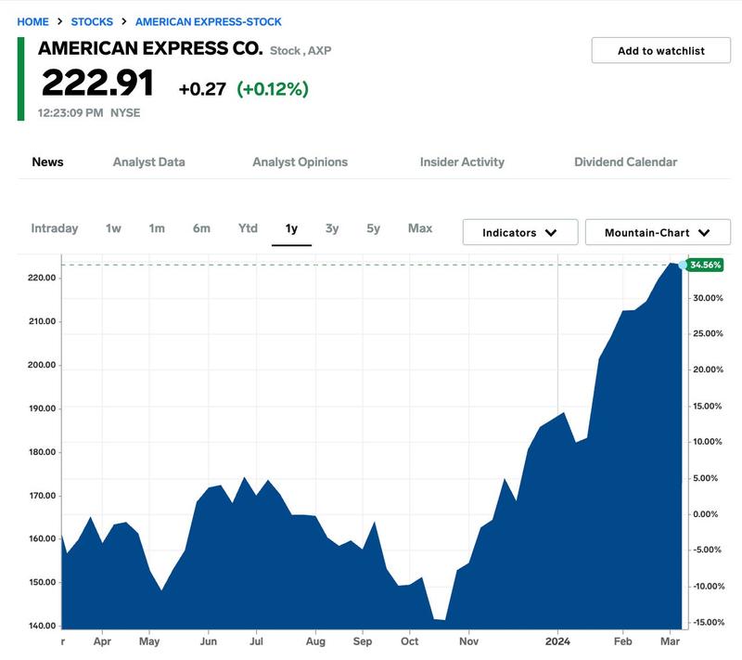Open the STOCKS breadcrumb link
This screenshot has height=660, width=742.
coord(92,21)
